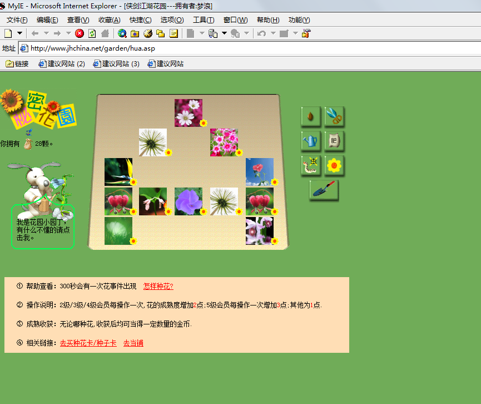Click the 怎样种花? help link
Viewport: 481px width, 404px height.
tap(158, 286)
